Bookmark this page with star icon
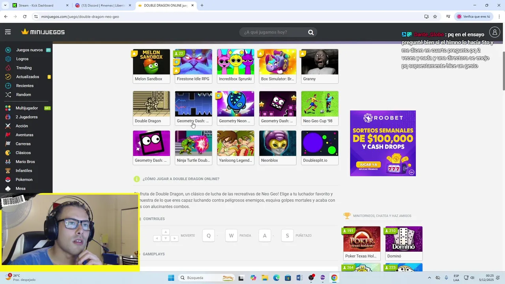Screen dimensions: 505x284 click(435, 17)
